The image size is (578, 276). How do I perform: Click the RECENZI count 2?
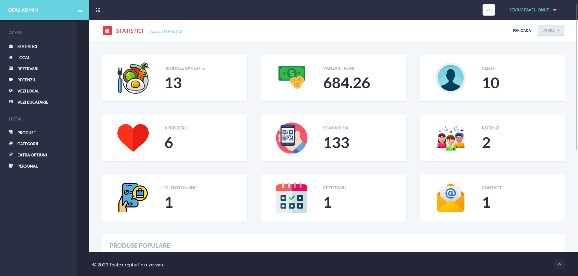click(486, 143)
